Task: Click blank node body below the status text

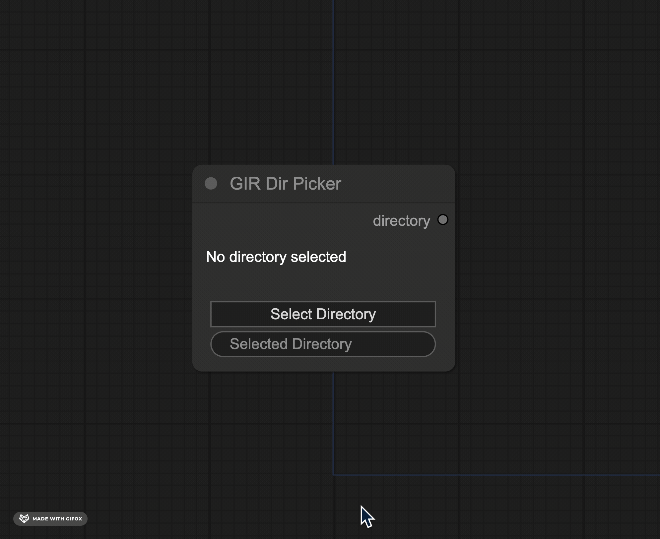Action: click(x=323, y=282)
